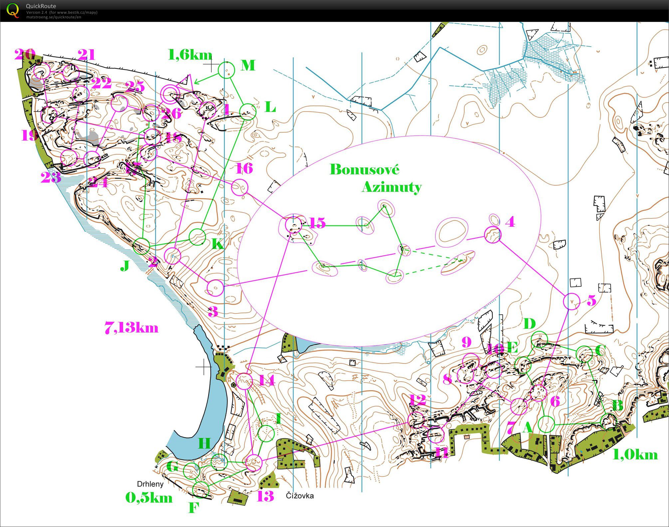Screen dimensions: 669x527
Task: Click the green control circle labelled M
Action: pos(226,70)
